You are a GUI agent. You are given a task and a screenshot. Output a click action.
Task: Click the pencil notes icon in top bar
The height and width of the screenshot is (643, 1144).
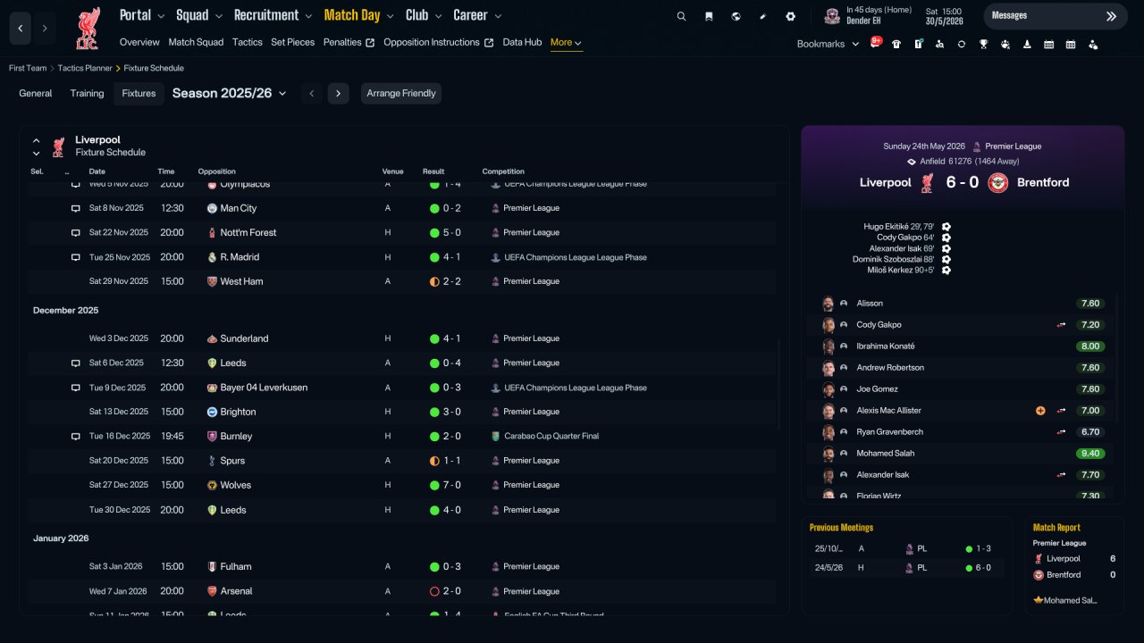coord(763,16)
